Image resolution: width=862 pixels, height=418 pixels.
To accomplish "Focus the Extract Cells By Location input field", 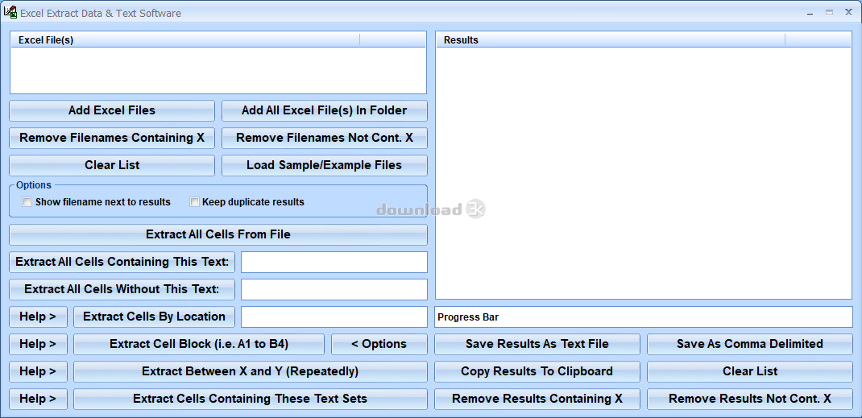I will [x=334, y=317].
